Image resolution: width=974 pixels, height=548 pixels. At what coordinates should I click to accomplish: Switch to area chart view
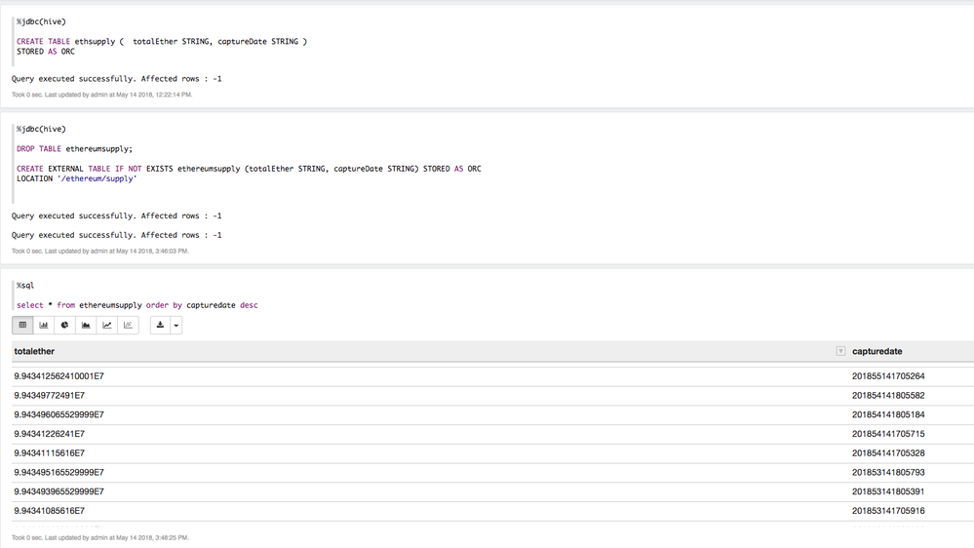pyautogui.click(x=86, y=325)
